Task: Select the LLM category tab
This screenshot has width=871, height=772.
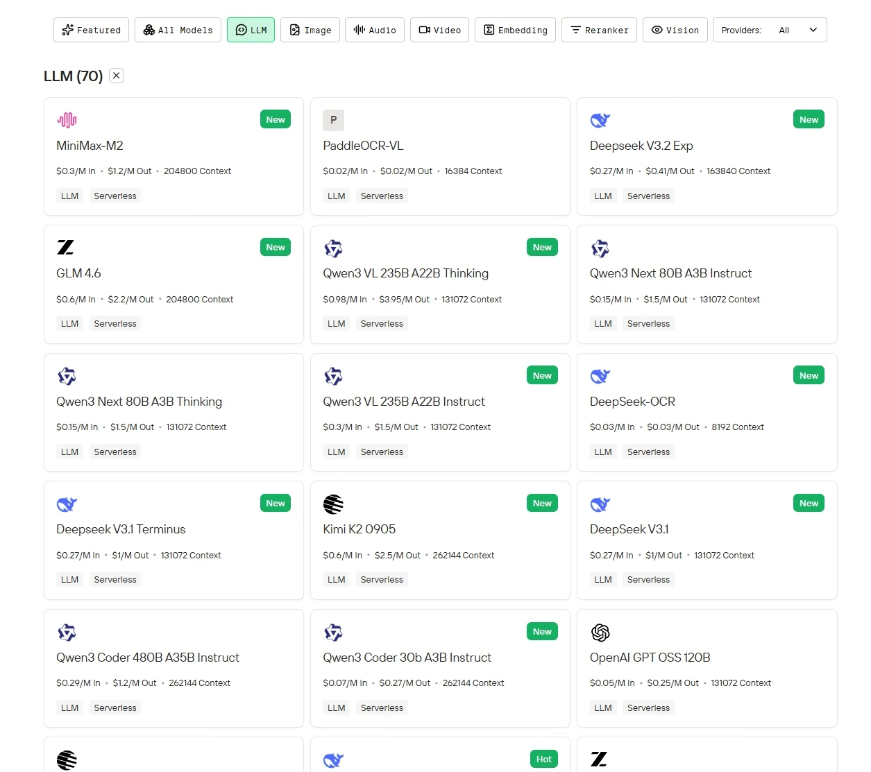Action: pyautogui.click(x=251, y=30)
